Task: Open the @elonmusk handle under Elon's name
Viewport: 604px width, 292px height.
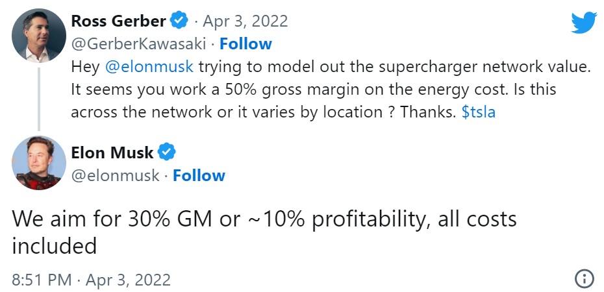Action: (114, 176)
